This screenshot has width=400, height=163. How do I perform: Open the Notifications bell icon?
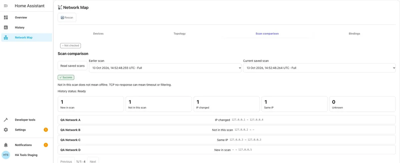6,145
